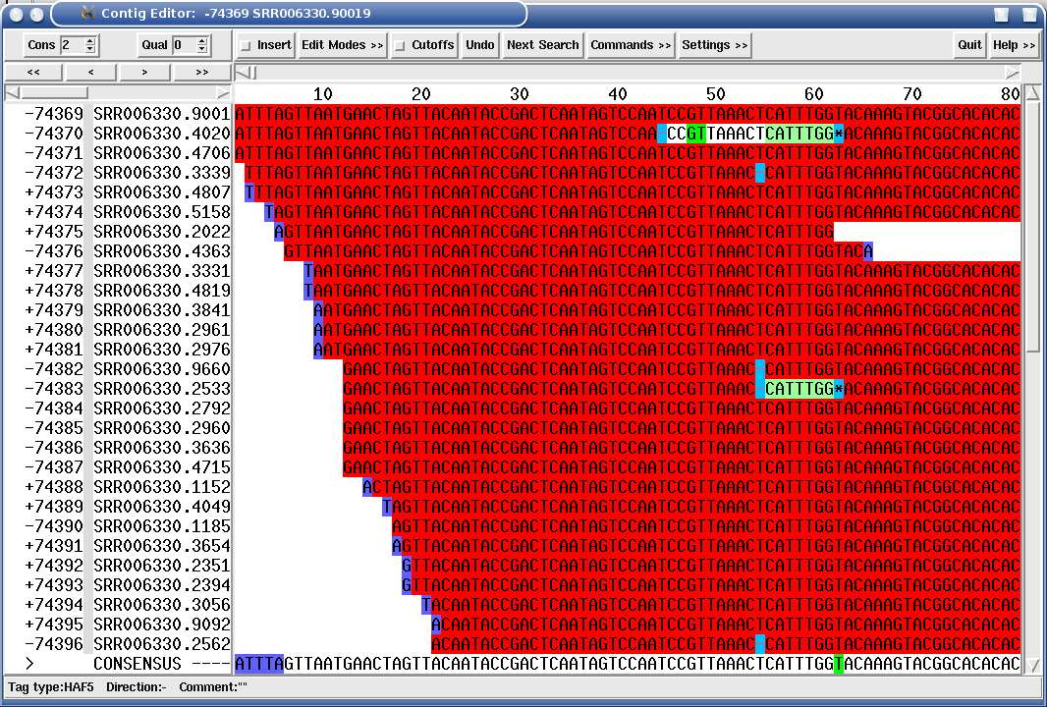Click blue pad marker in row -74372

pyautogui.click(x=760, y=172)
